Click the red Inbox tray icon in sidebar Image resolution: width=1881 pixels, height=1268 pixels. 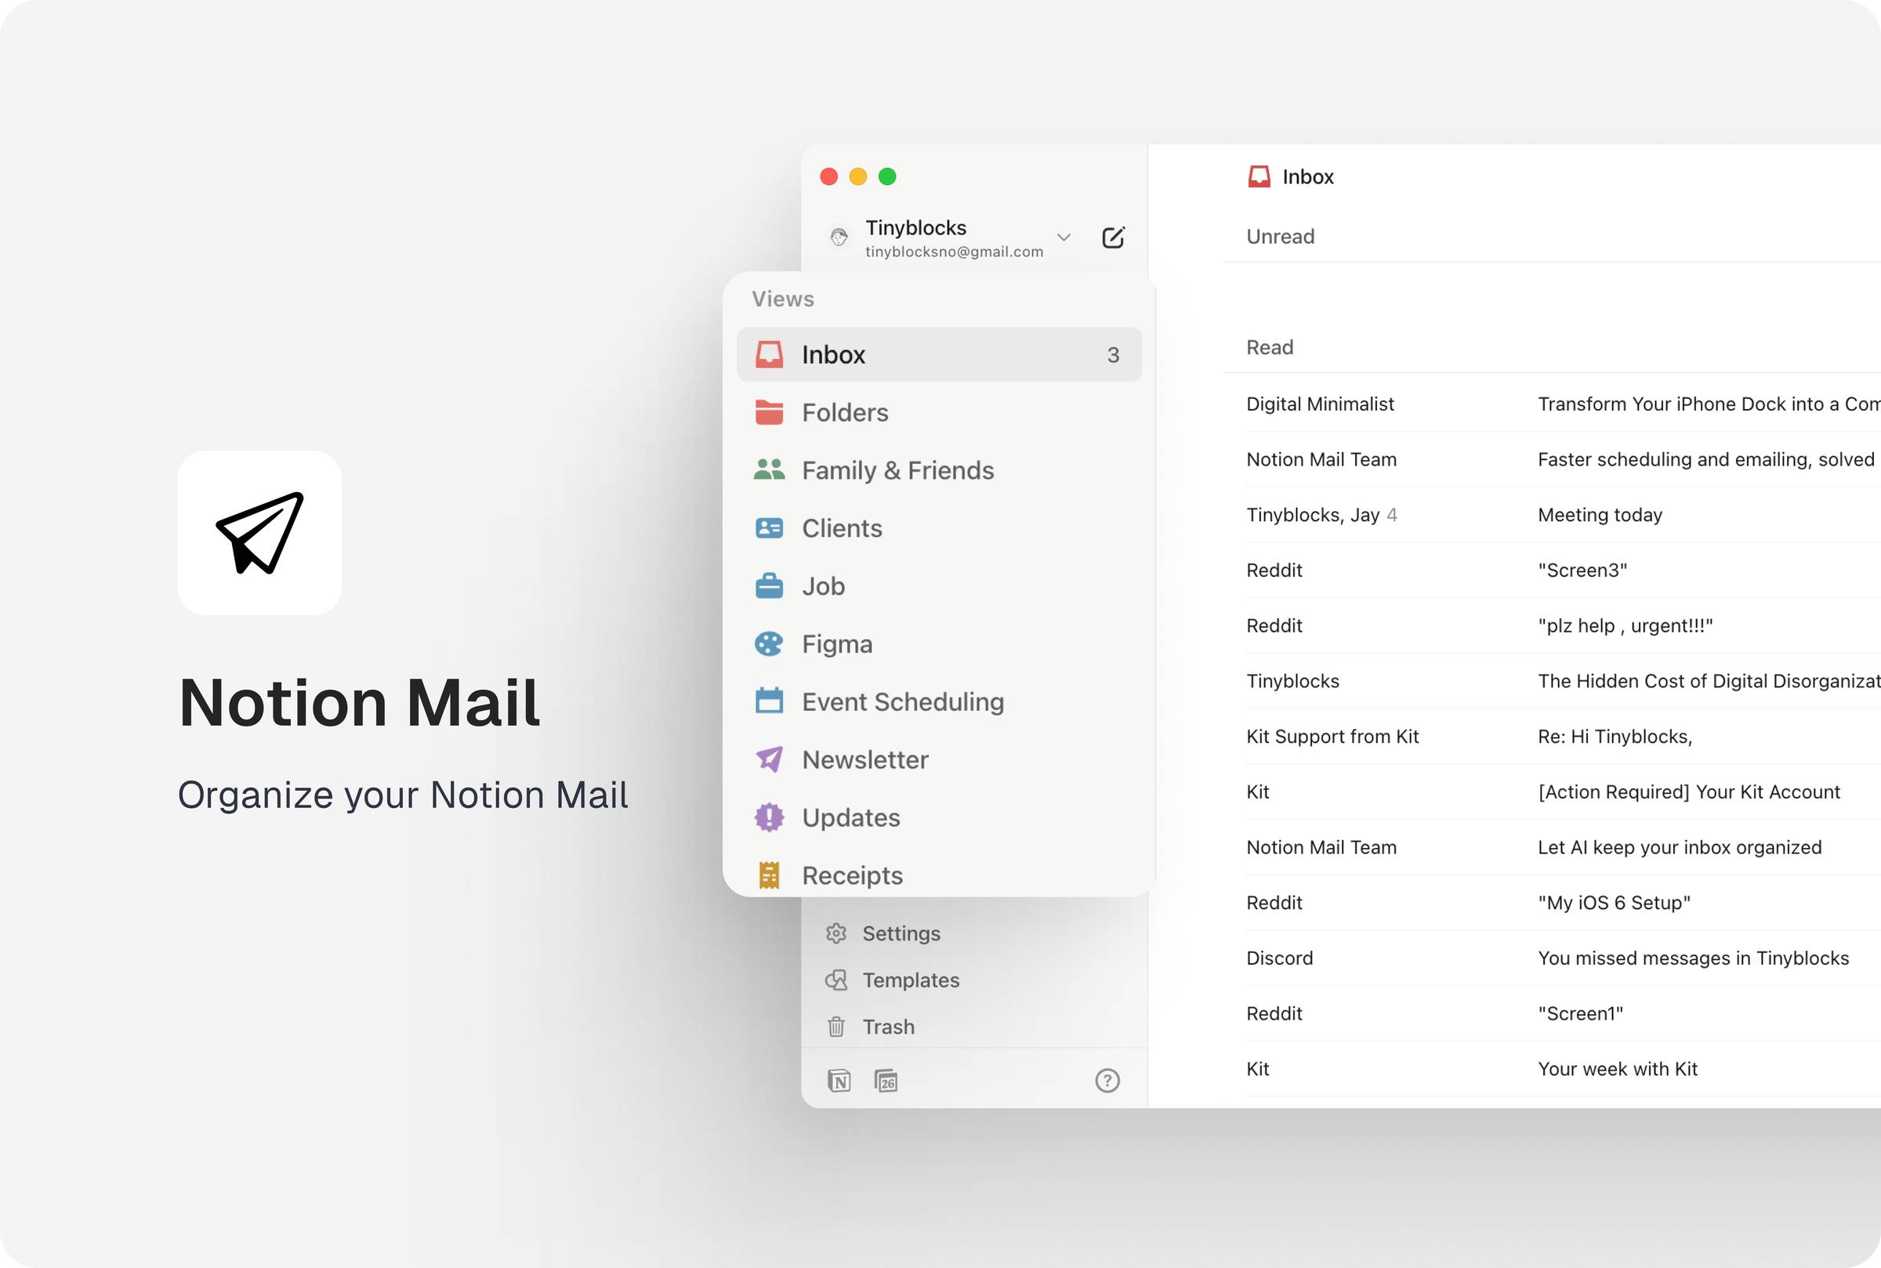[x=769, y=354]
